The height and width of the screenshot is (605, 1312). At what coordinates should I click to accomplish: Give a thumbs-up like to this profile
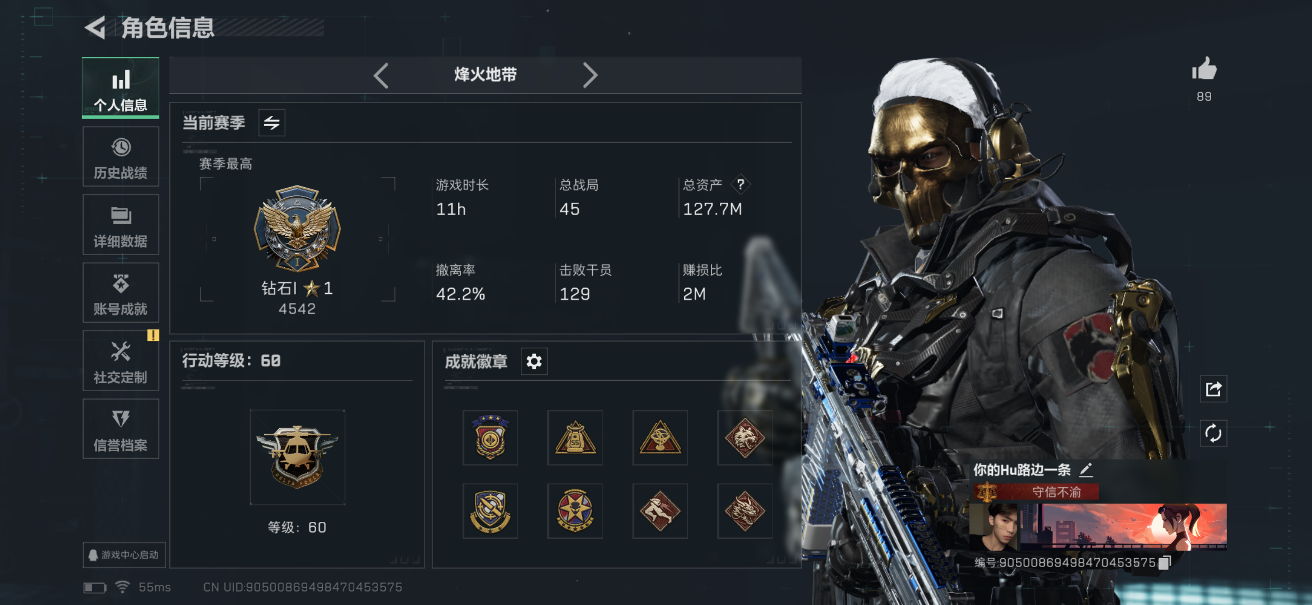click(1204, 69)
